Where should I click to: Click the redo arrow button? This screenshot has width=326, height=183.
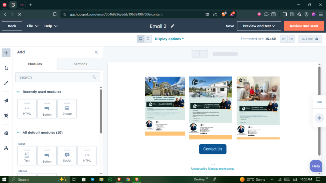[291, 39]
